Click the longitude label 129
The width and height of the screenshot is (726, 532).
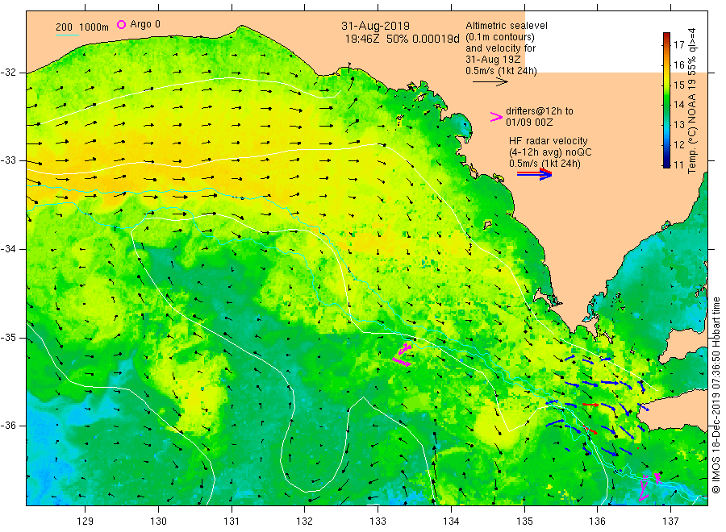[x=86, y=521]
